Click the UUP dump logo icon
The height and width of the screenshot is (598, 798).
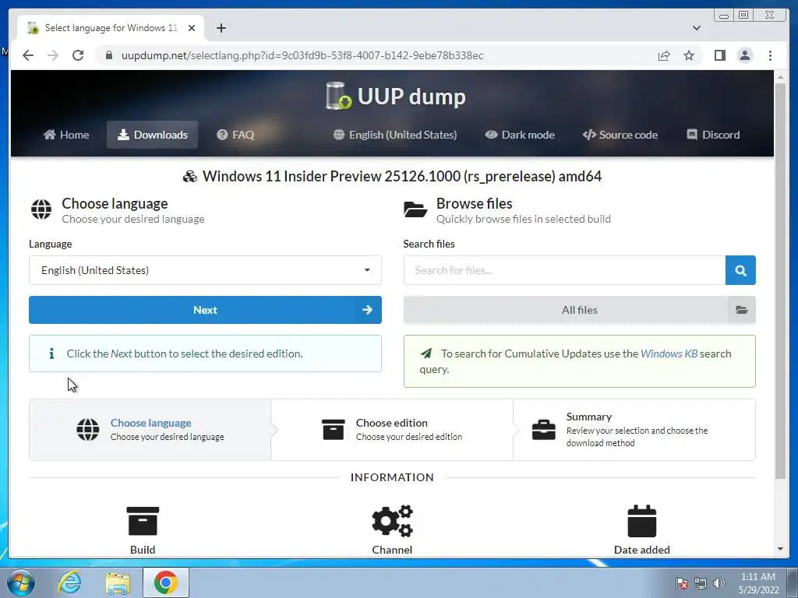click(x=338, y=96)
